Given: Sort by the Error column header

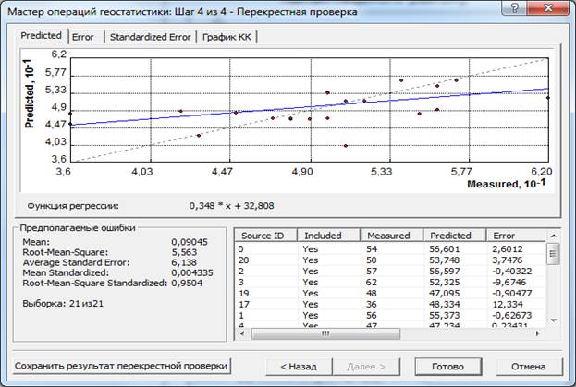Looking at the screenshot, I should tap(516, 236).
